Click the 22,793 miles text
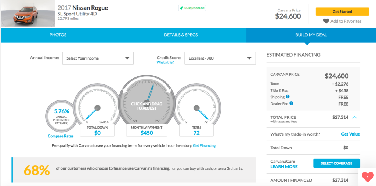This screenshot has width=376, height=186. pos(68,18)
